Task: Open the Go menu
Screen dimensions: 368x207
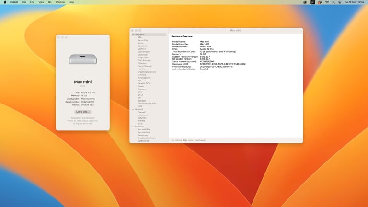Action: tap(50, 2)
